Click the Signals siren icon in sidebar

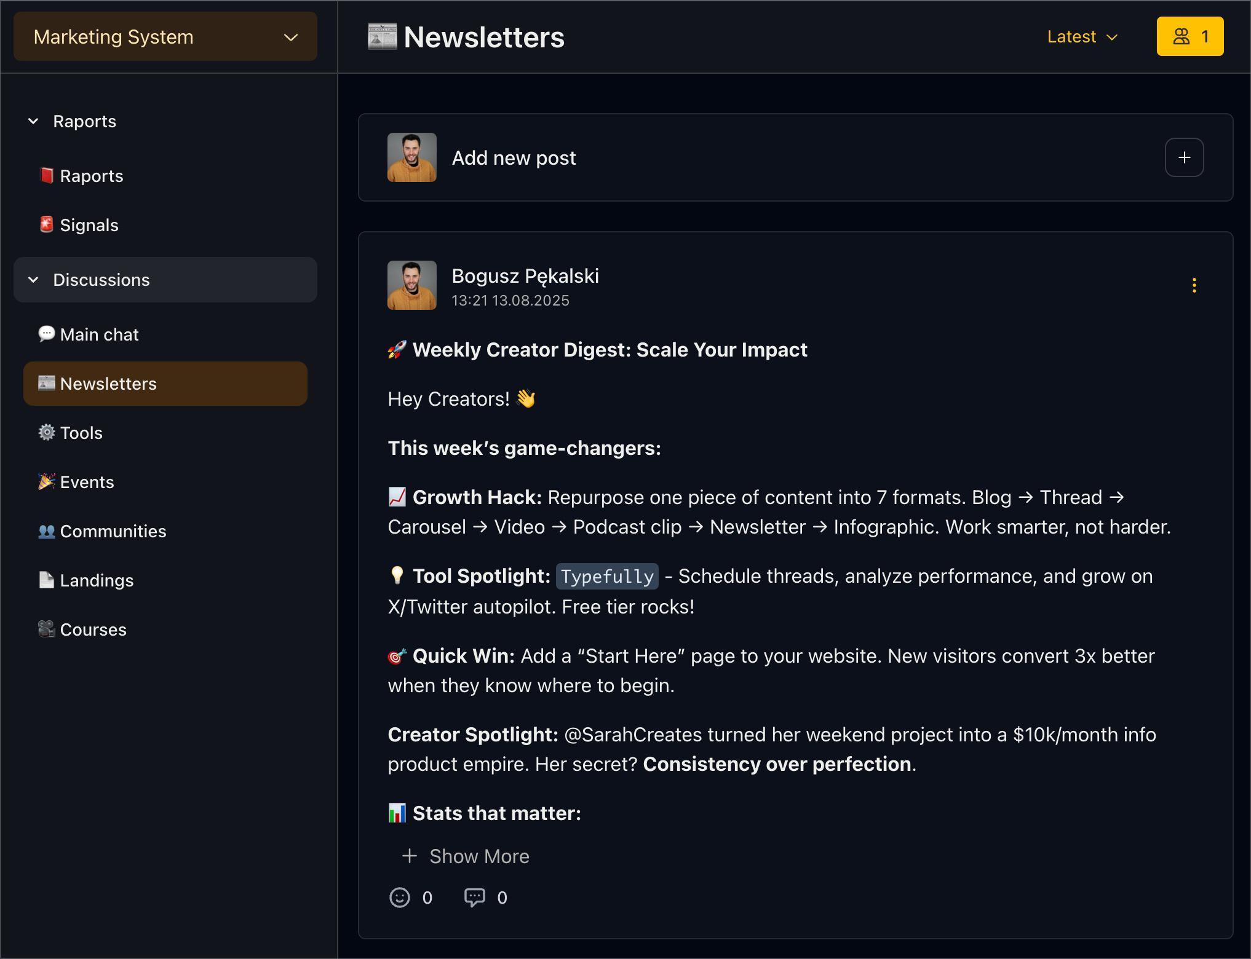(x=47, y=225)
